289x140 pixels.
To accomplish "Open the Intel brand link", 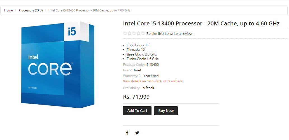I will (137, 70).
